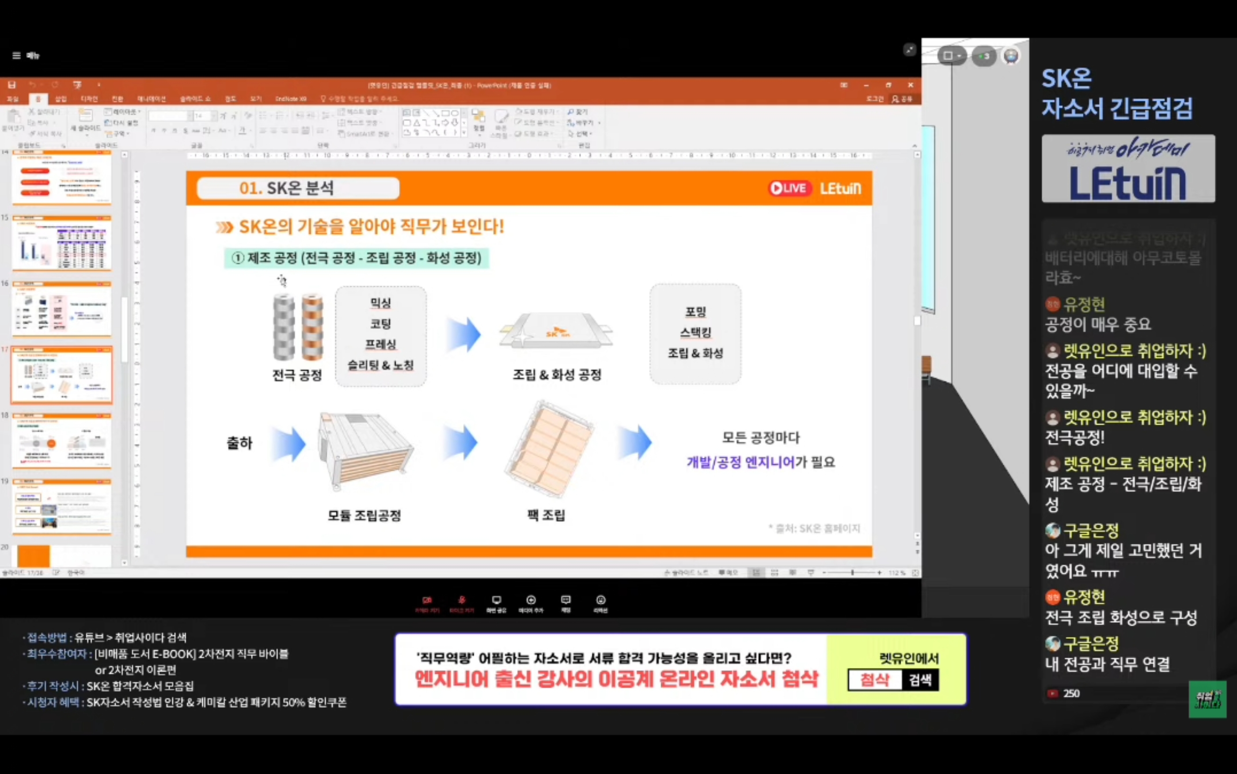Click the font color (가) underlined icon
The width and height of the screenshot is (1237, 774).
click(243, 130)
